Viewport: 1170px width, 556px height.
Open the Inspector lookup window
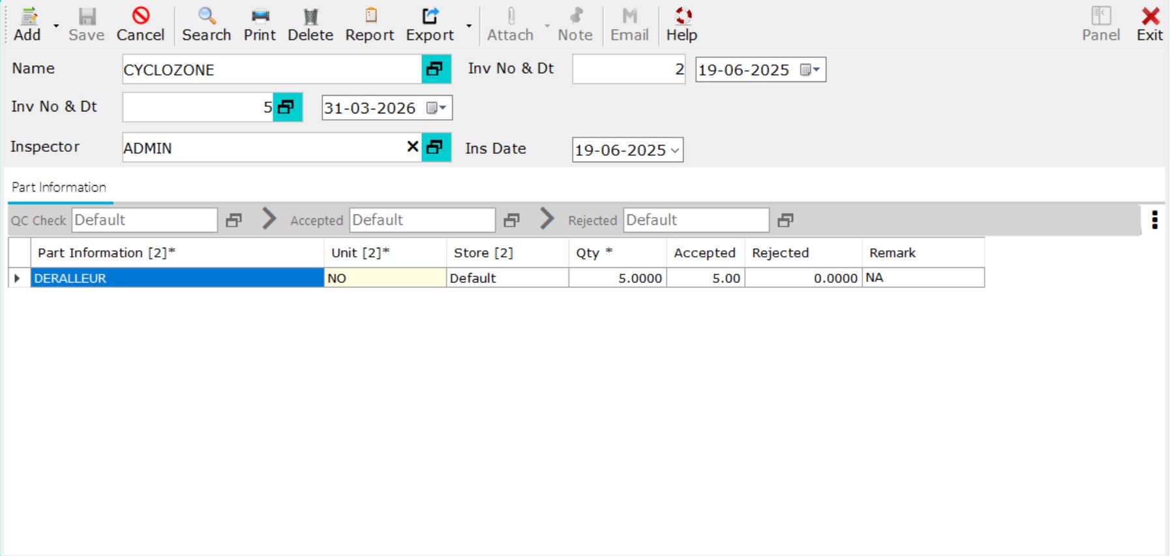tap(436, 148)
